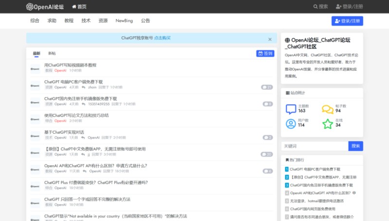389x221 pixels.
Task: Open ranked post 无法登录, hotmail要提供电话激活
Action: point(317,201)
